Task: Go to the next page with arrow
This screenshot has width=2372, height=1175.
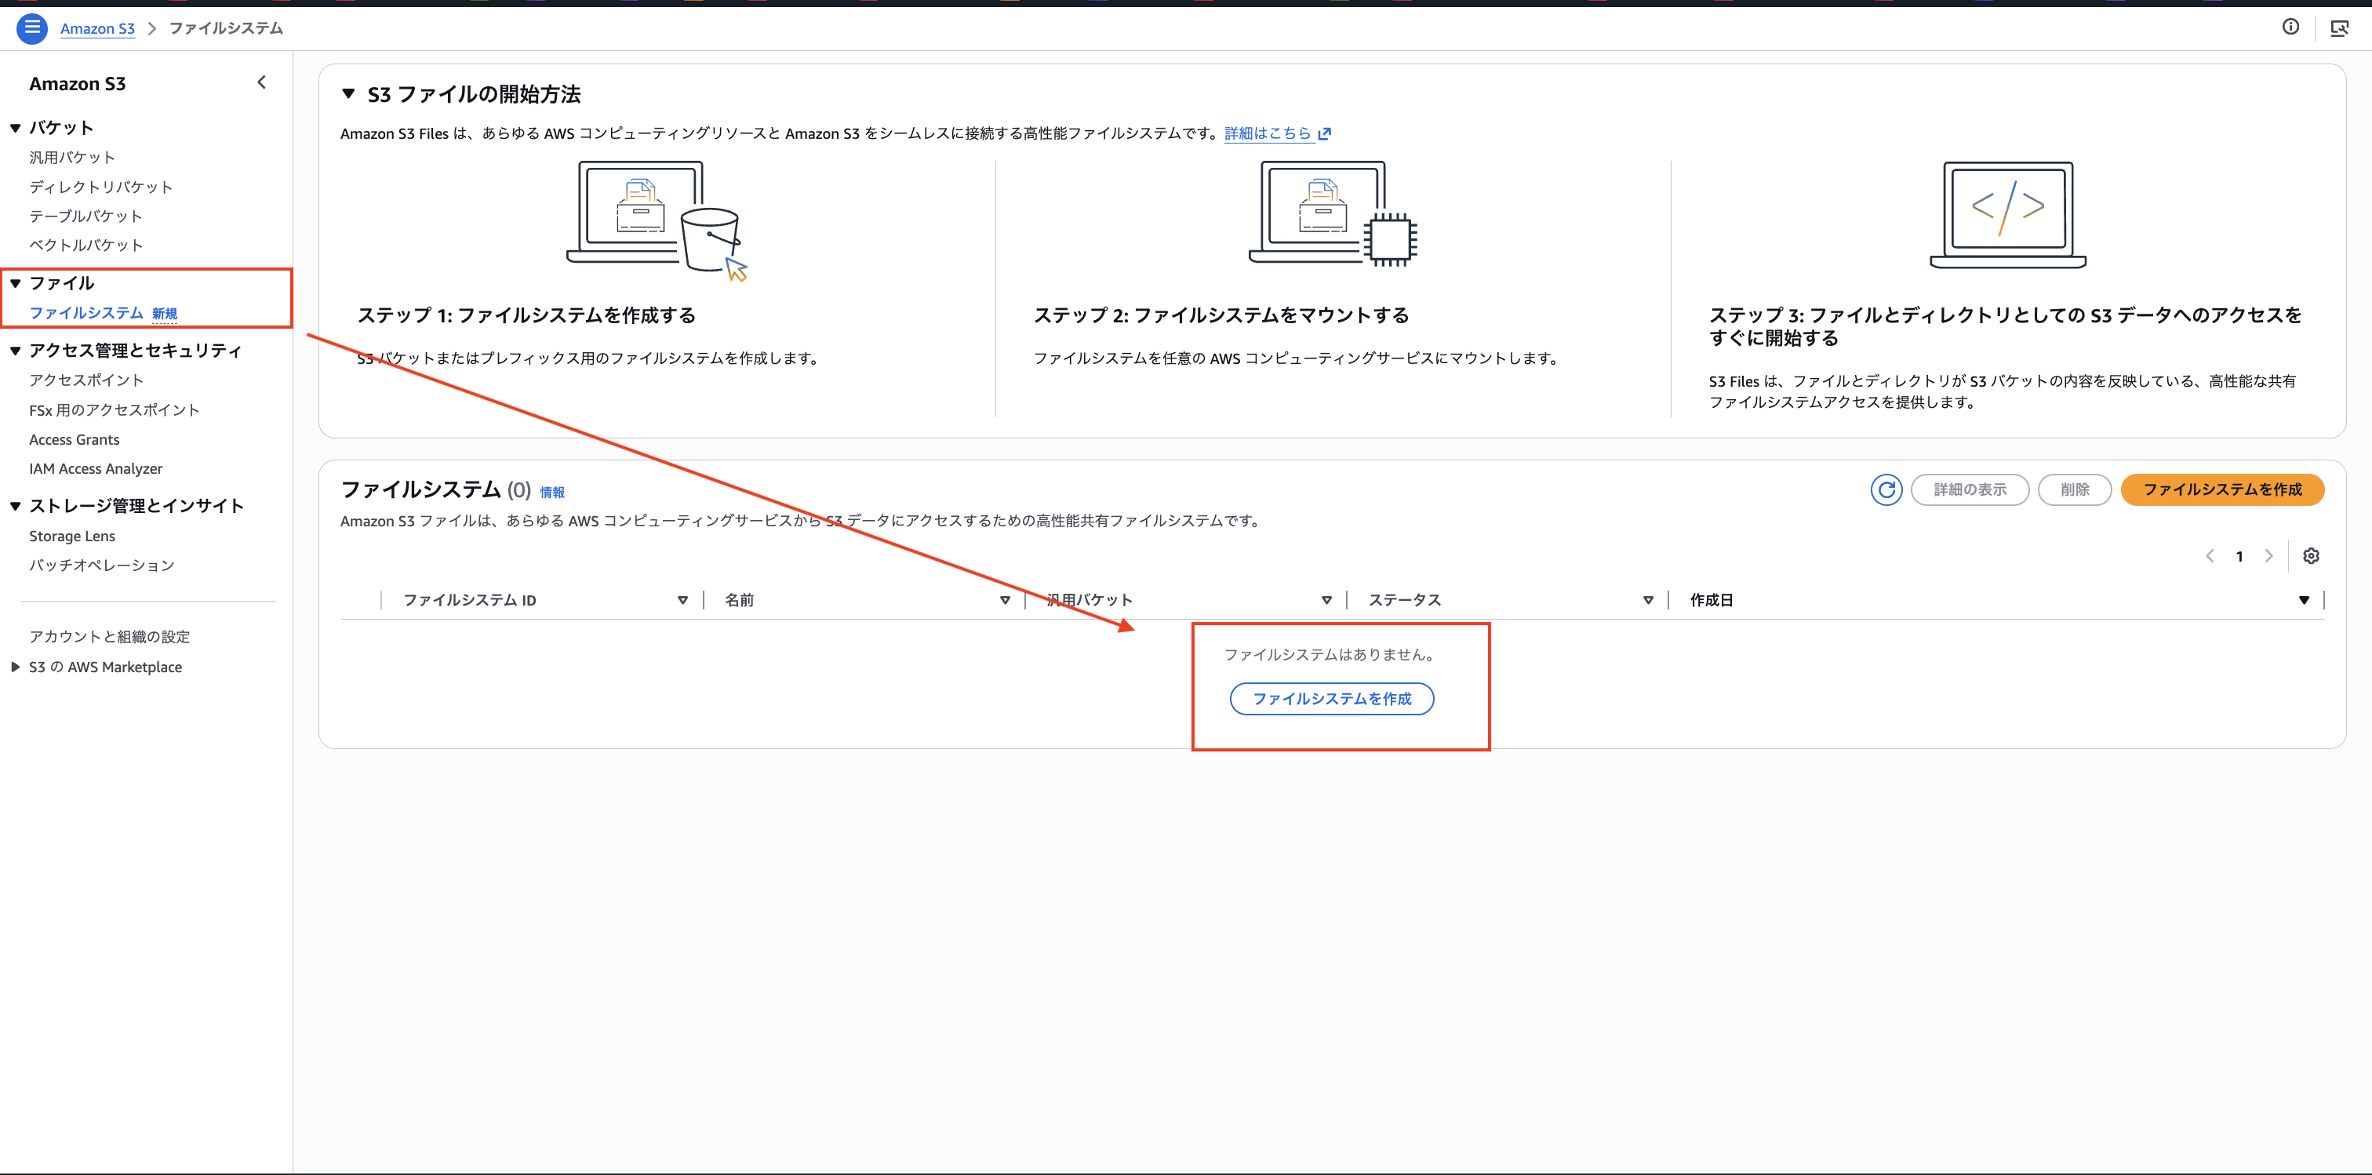Action: 2269,555
